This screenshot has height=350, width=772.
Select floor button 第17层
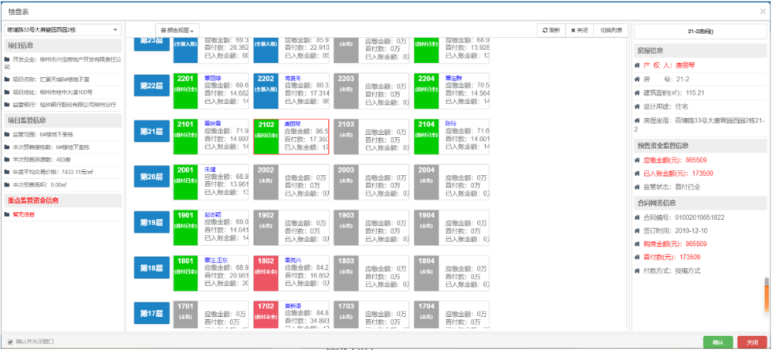pos(151,313)
